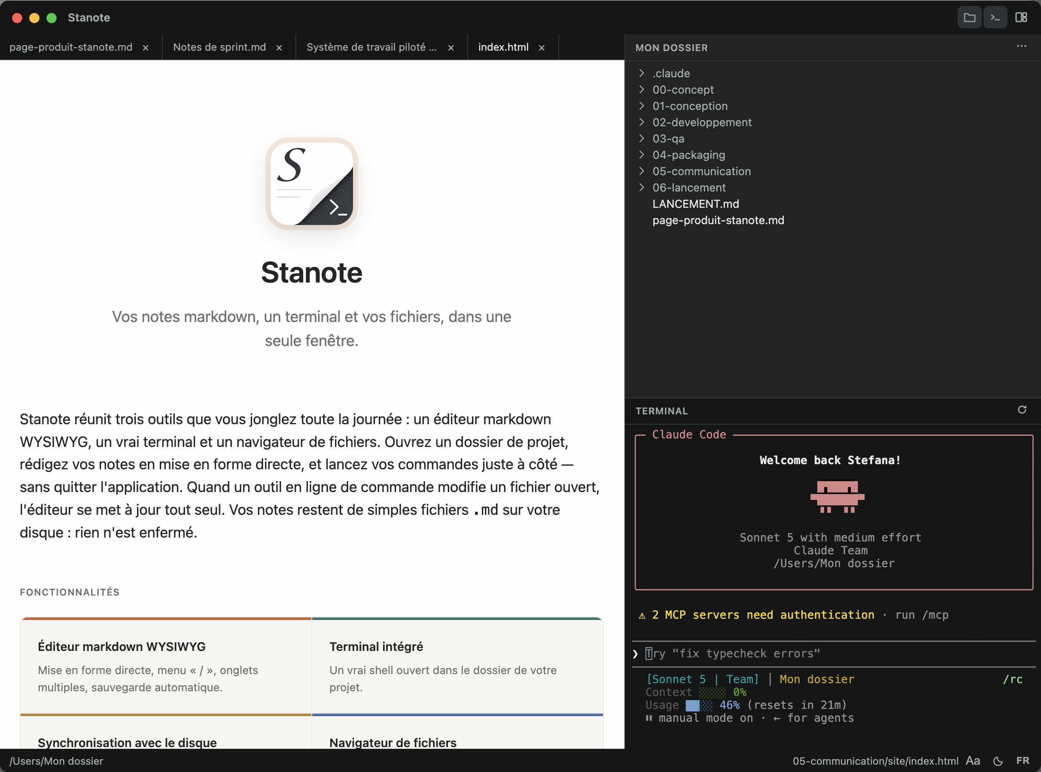
Task: Open page-produit-stanote.md in the file tree
Action: [718, 220]
